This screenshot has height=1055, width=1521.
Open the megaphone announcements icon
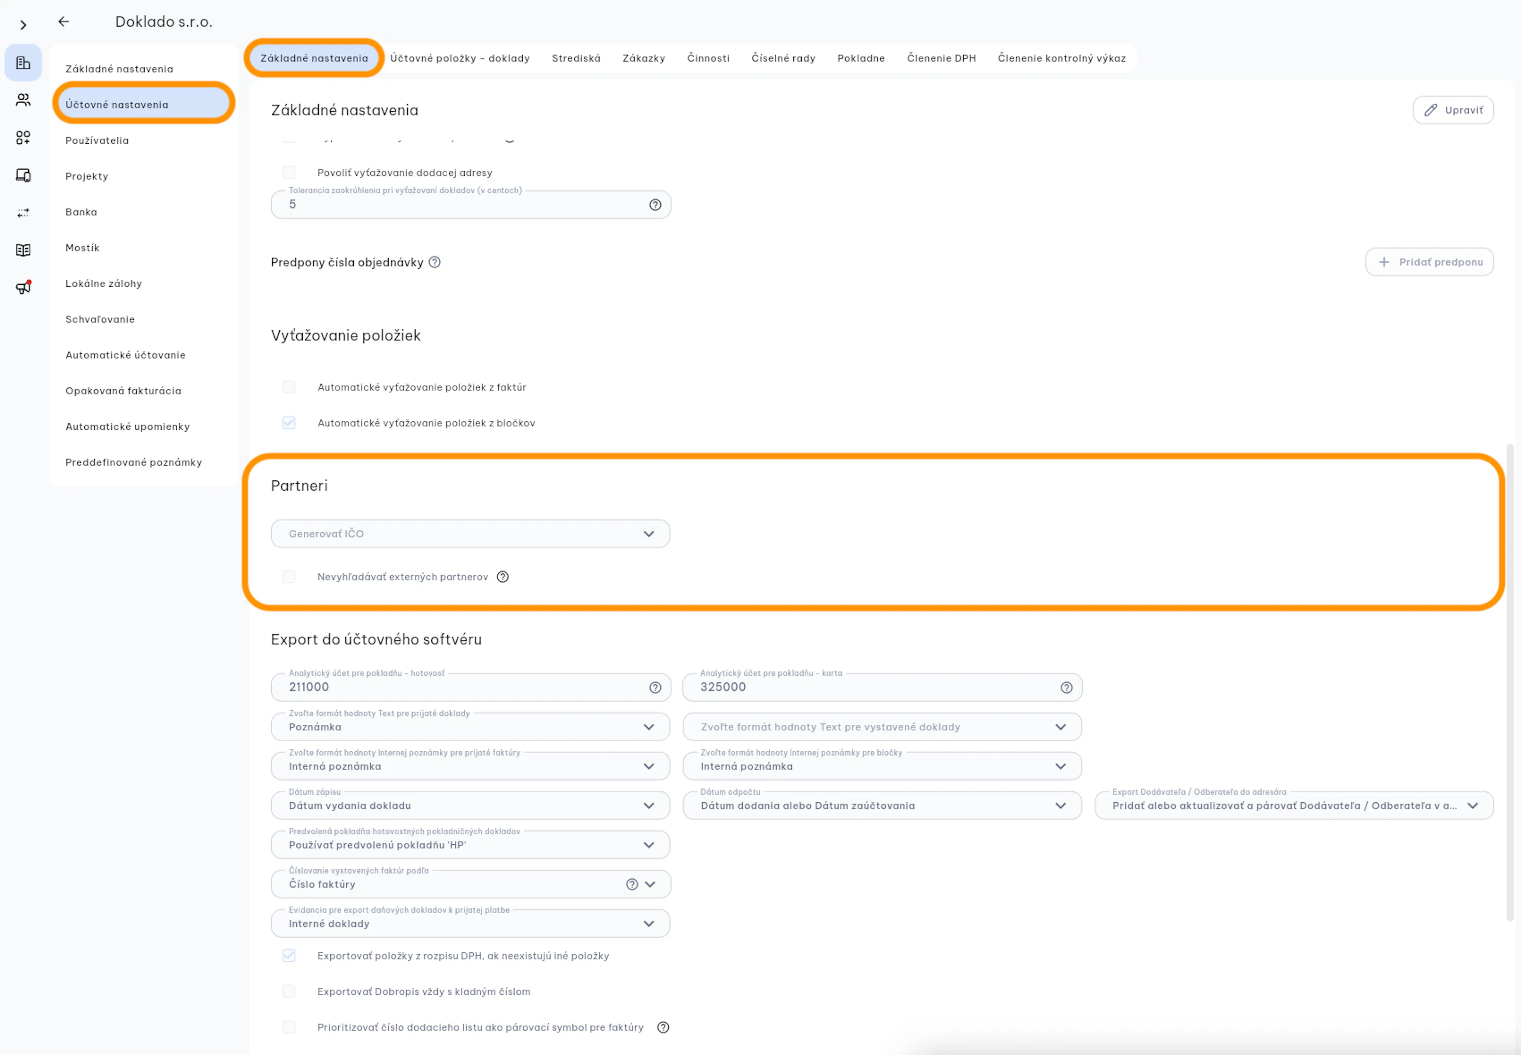(x=23, y=288)
